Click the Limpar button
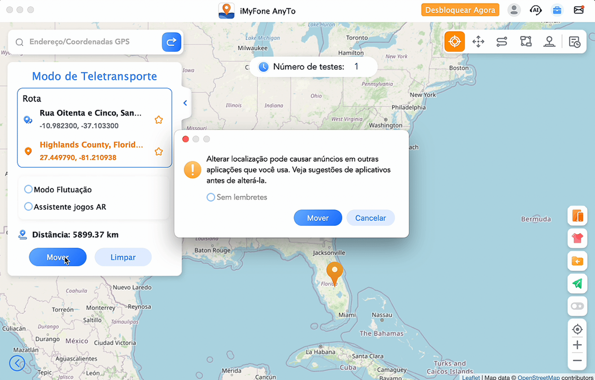595x380 pixels. (123, 257)
